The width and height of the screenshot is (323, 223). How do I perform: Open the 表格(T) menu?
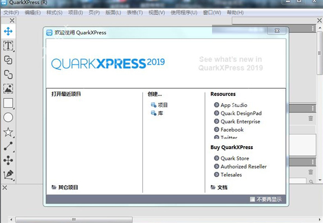pyautogui.click(x=135, y=13)
